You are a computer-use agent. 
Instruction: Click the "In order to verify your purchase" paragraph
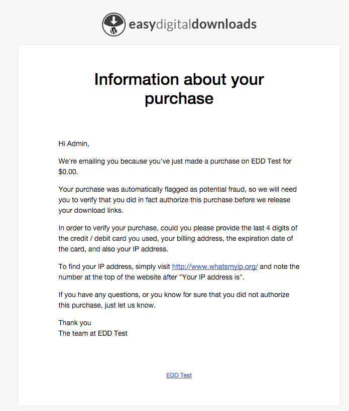178,228
